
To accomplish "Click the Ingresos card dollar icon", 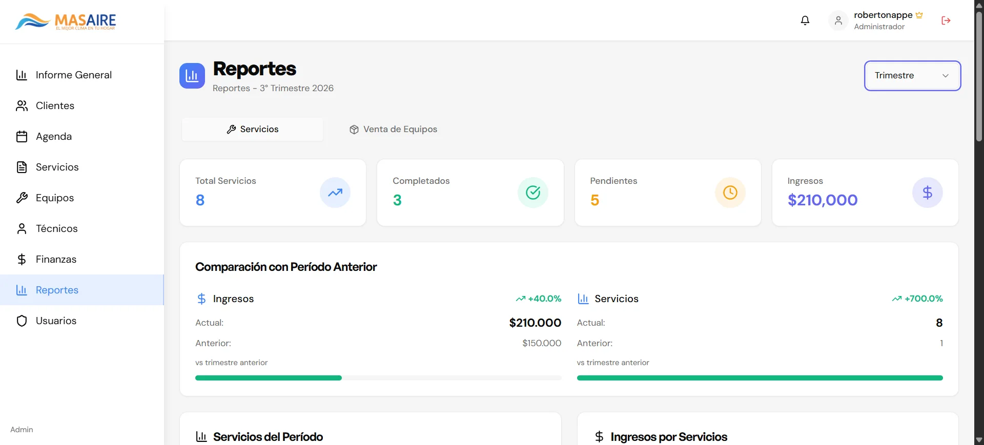I will coord(928,193).
